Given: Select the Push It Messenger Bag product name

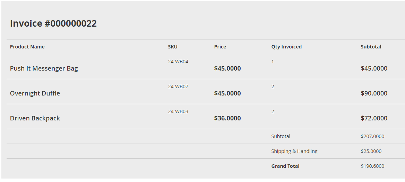Looking at the screenshot, I should click(x=44, y=69).
